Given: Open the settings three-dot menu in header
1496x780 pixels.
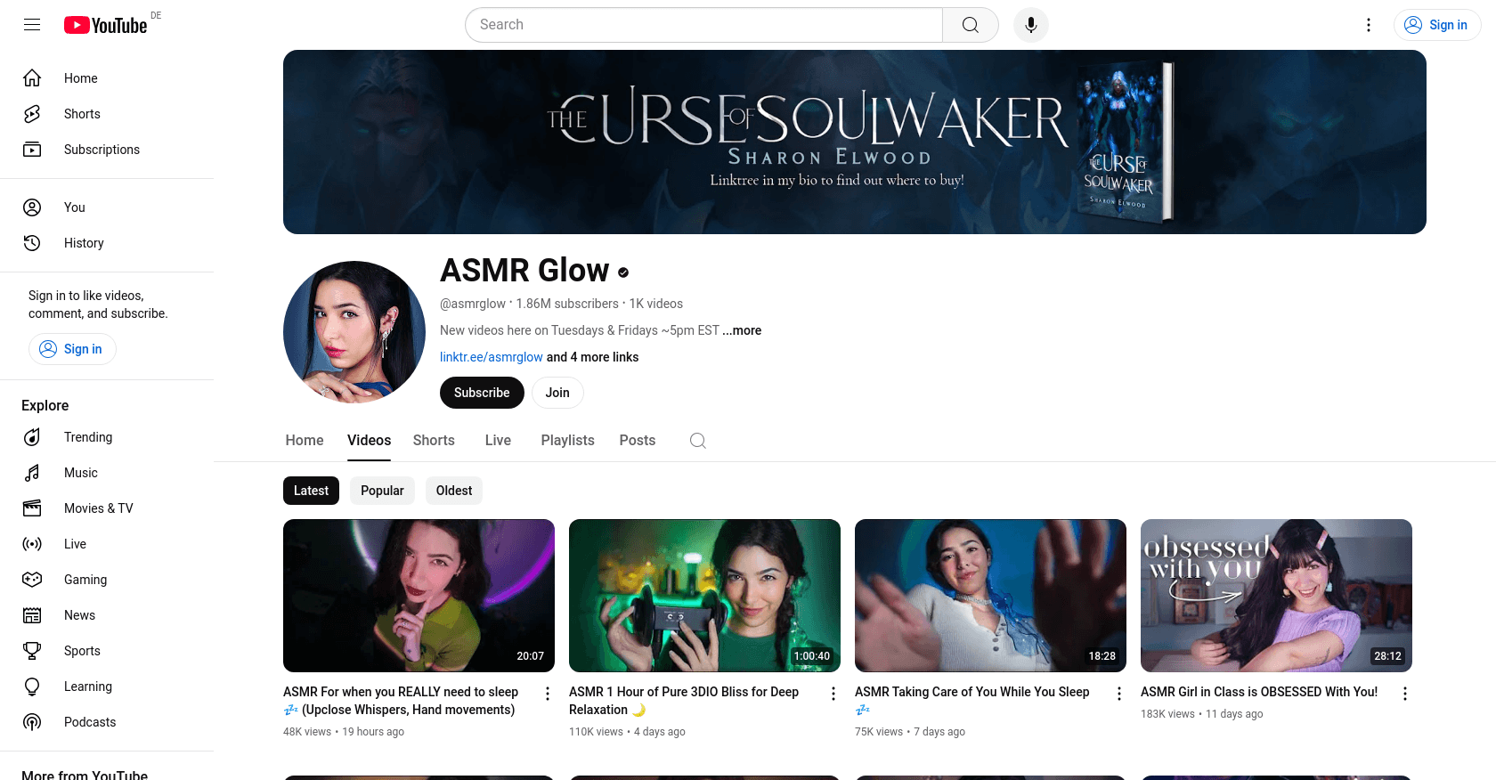Looking at the screenshot, I should coord(1369,25).
